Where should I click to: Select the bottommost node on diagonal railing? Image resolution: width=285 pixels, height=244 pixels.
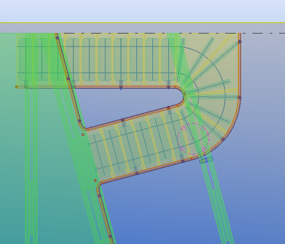(110, 236)
